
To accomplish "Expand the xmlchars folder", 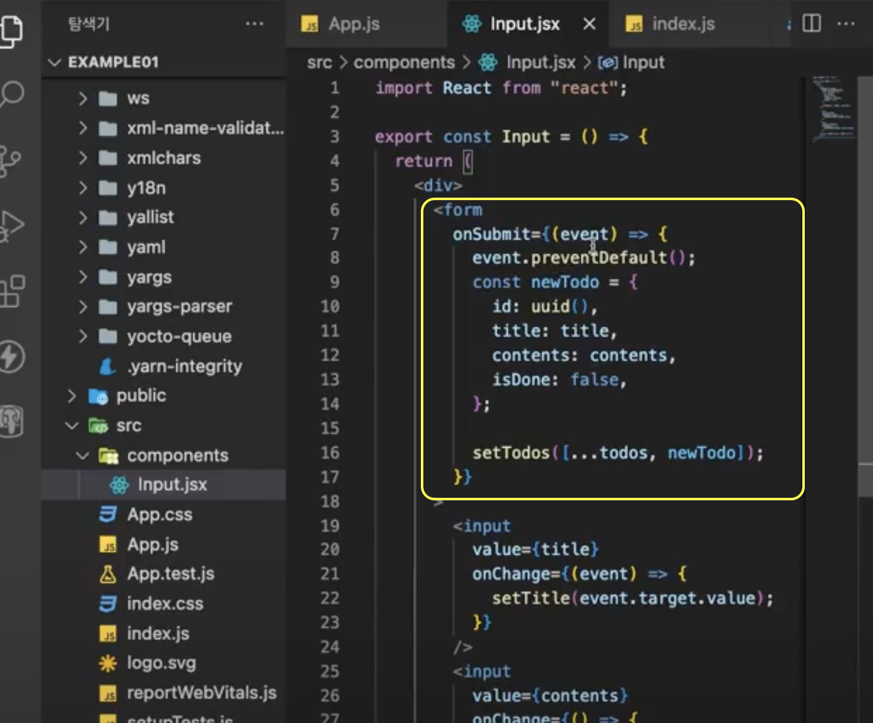I will 83,158.
